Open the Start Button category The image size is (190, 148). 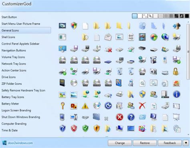(9, 17)
